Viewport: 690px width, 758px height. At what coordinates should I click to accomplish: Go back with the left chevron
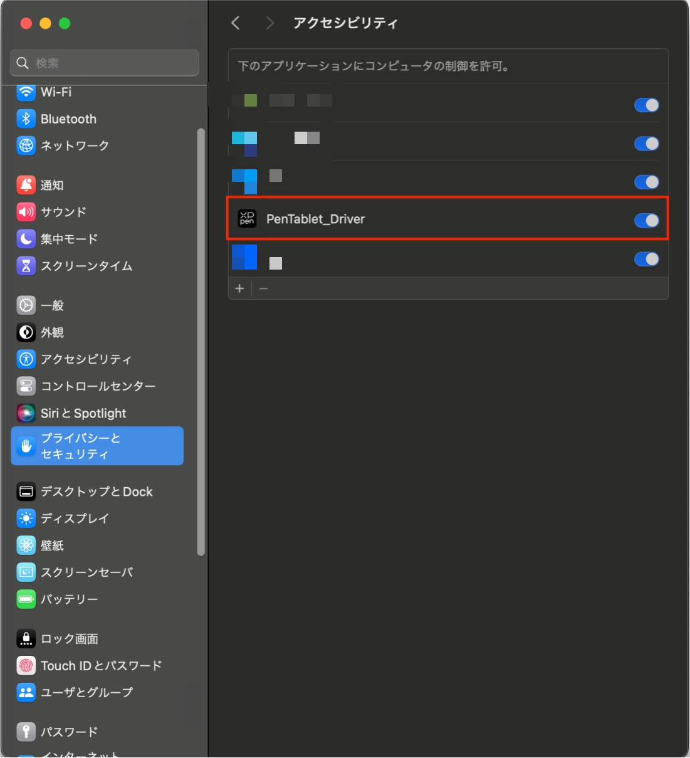[236, 23]
